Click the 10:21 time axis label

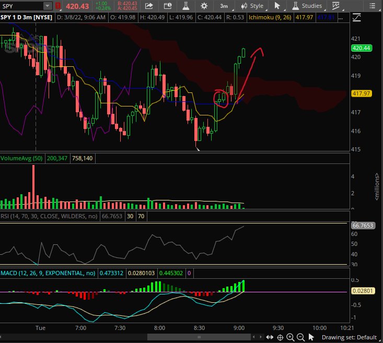point(347,328)
